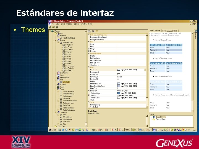199x149 pixels.
Task: Switch to the HTML Browser tab
Action: pyautogui.click(x=155, y=31)
